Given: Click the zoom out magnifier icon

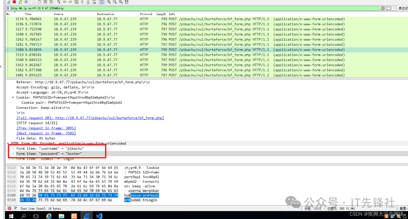Looking at the screenshot, I should tap(115, 2).
